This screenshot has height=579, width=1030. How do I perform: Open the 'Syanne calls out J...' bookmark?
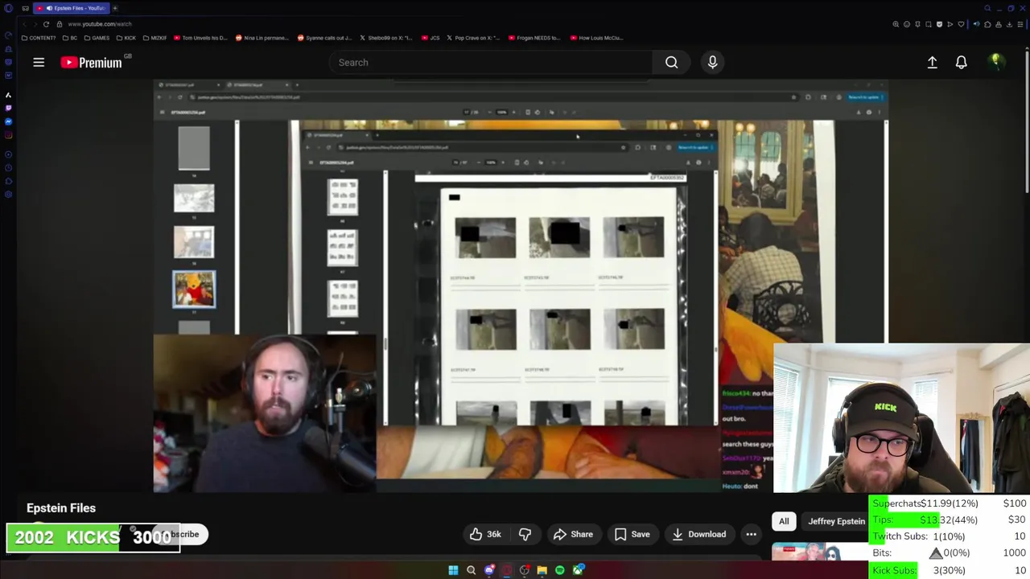pyautogui.click(x=324, y=38)
